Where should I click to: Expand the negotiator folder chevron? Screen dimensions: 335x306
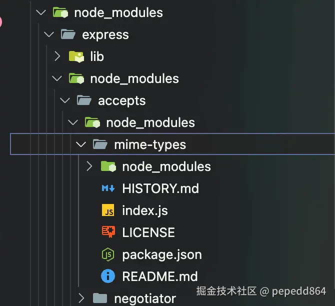coord(81,298)
